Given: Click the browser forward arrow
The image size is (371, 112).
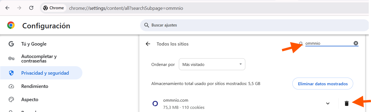Looking at the screenshot, I should coord(19,8).
